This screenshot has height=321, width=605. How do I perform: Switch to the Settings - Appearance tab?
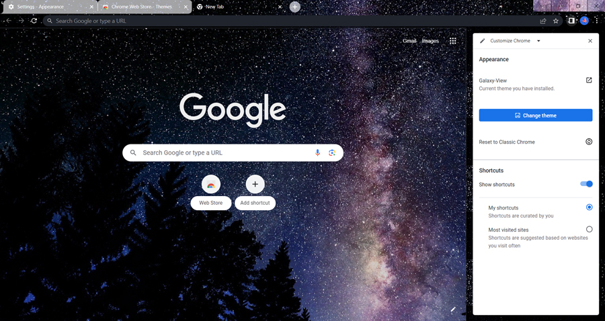click(49, 7)
